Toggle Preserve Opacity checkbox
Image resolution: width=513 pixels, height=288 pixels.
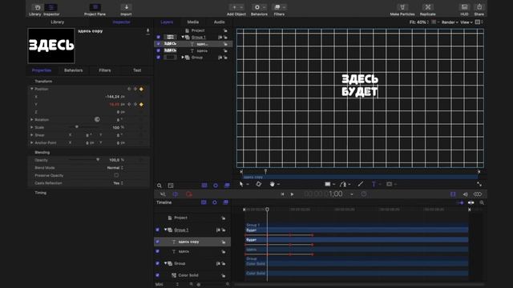(x=116, y=175)
